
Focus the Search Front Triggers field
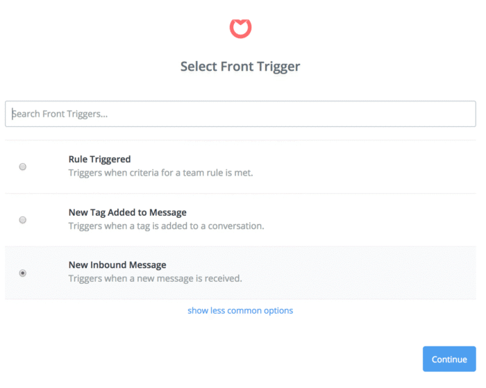pyautogui.click(x=240, y=114)
